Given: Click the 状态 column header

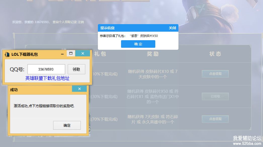Looking at the screenshot, I should click(x=215, y=54).
